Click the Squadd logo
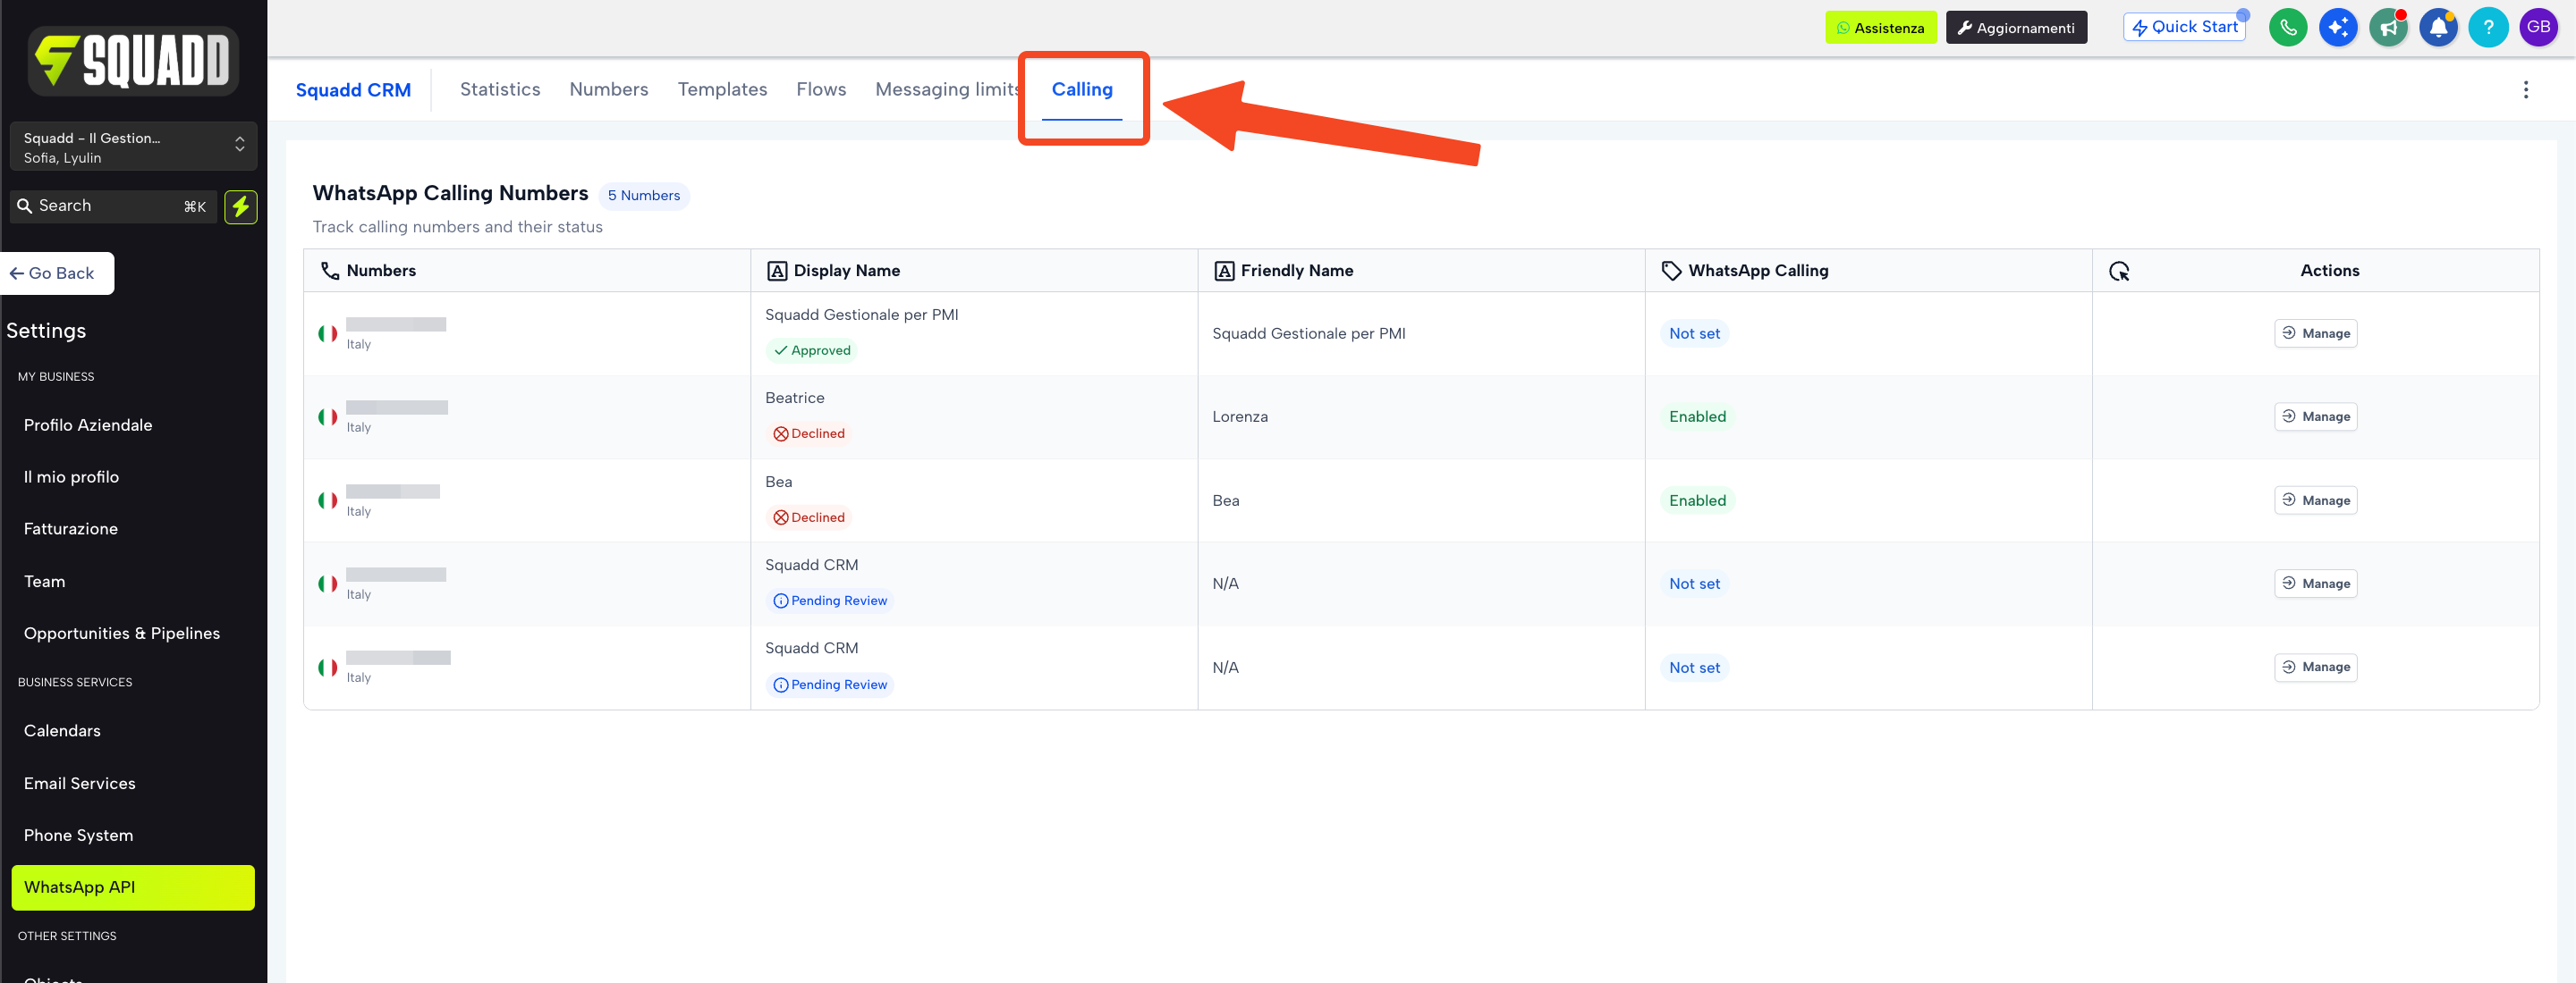 (x=133, y=60)
